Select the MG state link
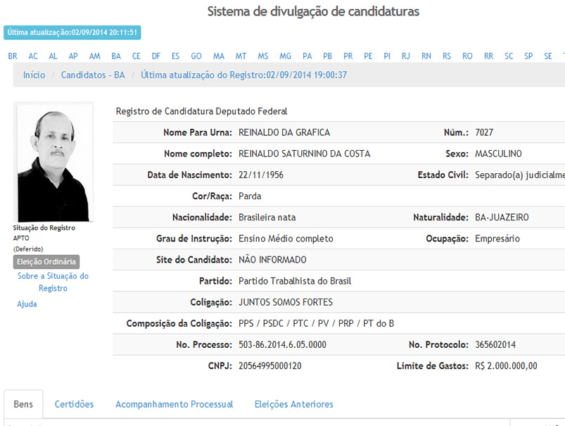The image size is (565, 426). (x=285, y=56)
